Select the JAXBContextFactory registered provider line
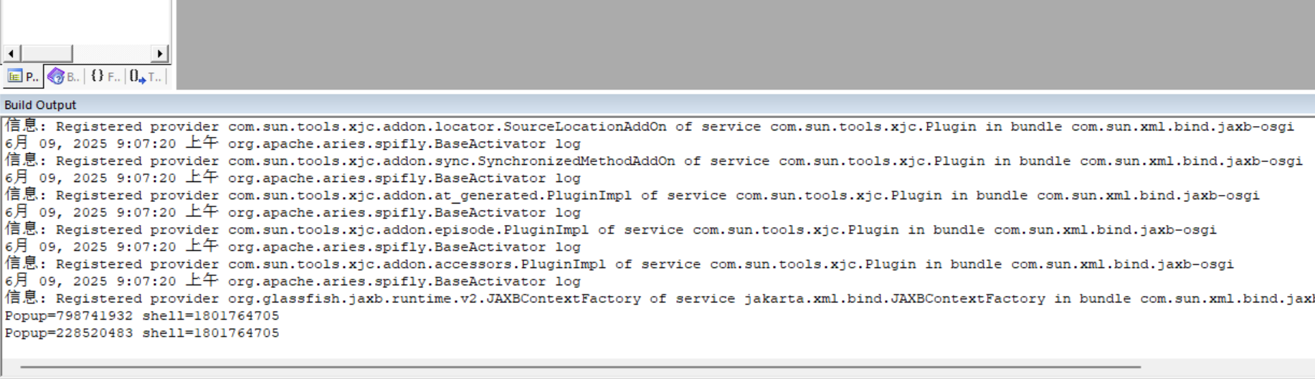Image resolution: width=1315 pixels, height=379 pixels. pyautogui.click(x=660, y=298)
